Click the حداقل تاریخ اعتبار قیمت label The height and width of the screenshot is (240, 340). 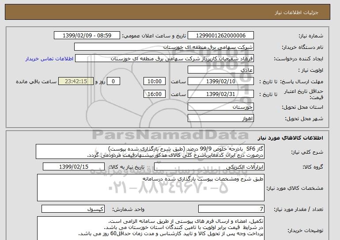click(x=304, y=94)
